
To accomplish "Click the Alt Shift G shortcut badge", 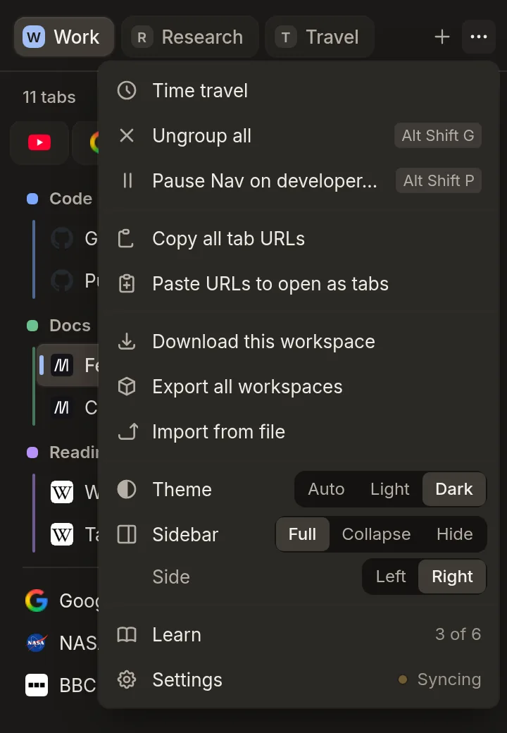I will coord(438,135).
